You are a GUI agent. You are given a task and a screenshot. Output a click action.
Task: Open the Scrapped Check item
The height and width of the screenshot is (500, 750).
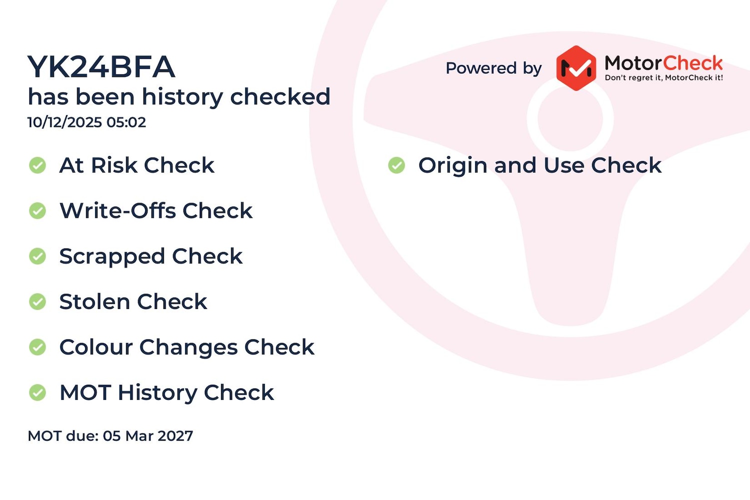[150, 256]
